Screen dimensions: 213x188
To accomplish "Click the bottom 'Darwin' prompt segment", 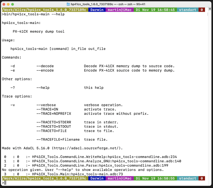I will click(x=97, y=178).
